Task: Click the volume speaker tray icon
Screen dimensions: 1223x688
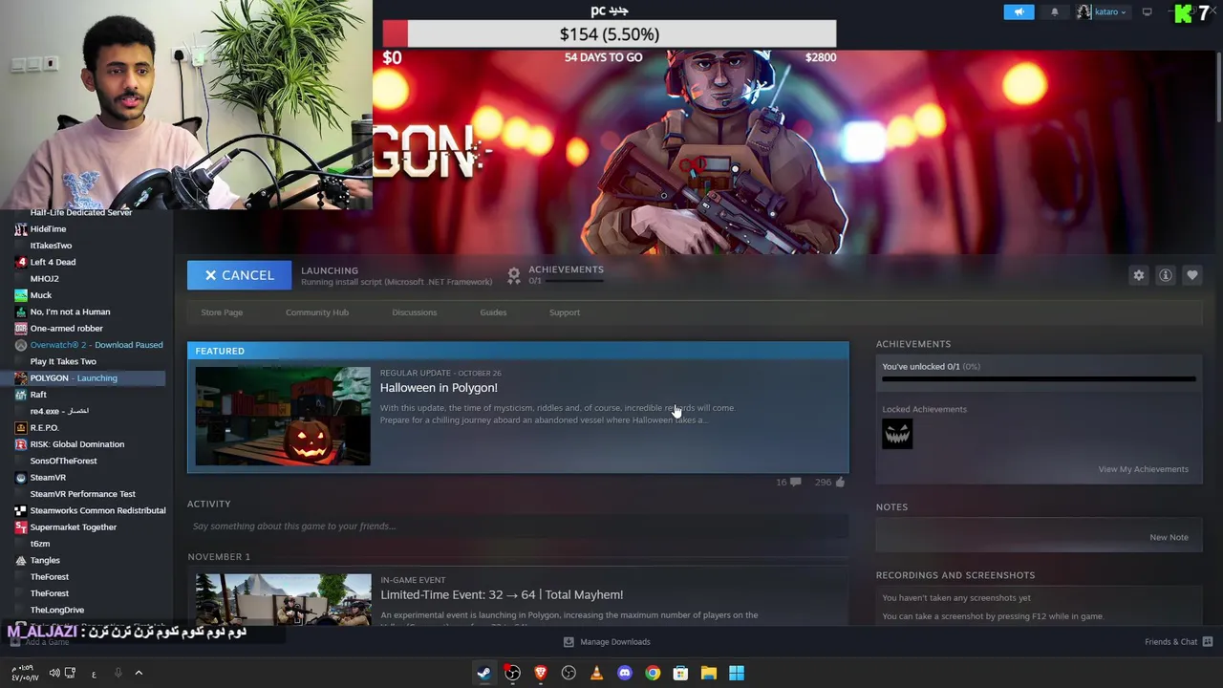Action: [x=54, y=674]
